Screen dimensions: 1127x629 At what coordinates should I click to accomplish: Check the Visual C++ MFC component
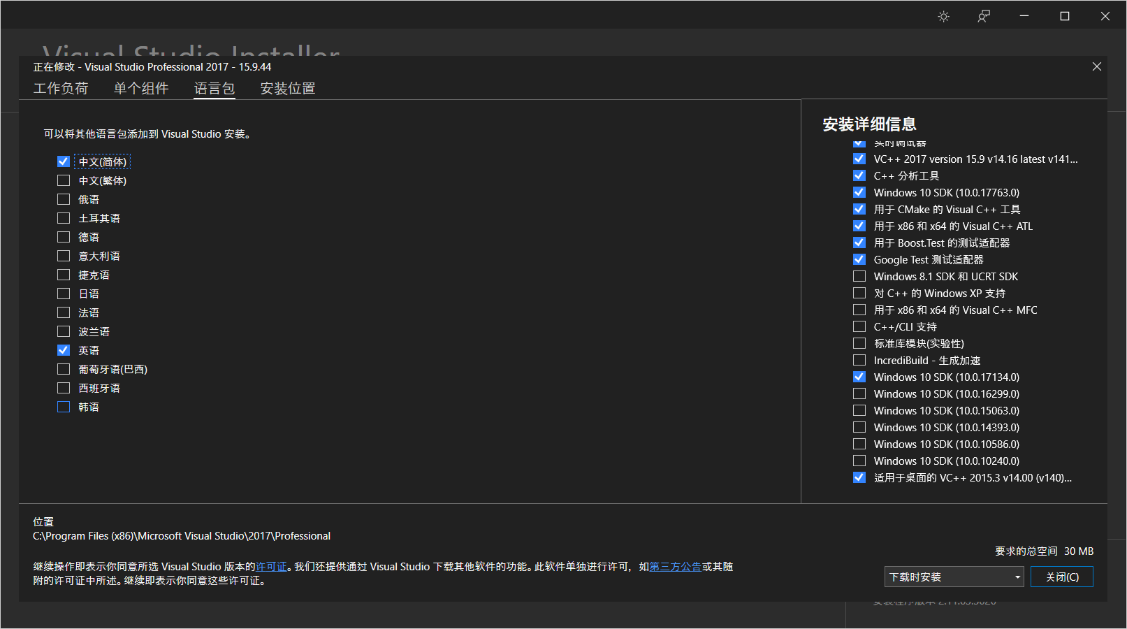(x=859, y=310)
